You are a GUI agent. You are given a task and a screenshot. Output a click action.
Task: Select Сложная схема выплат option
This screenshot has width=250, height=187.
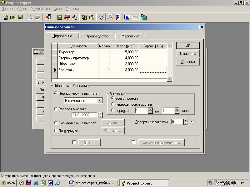(x=56, y=123)
